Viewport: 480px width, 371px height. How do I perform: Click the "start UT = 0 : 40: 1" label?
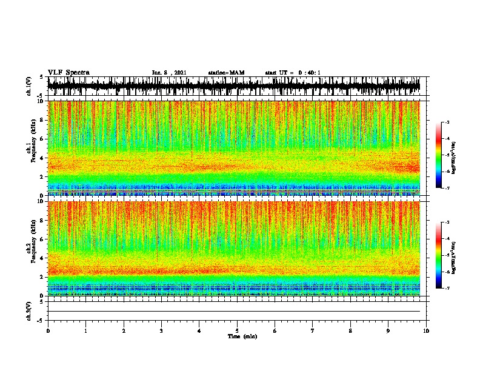(x=293, y=73)
